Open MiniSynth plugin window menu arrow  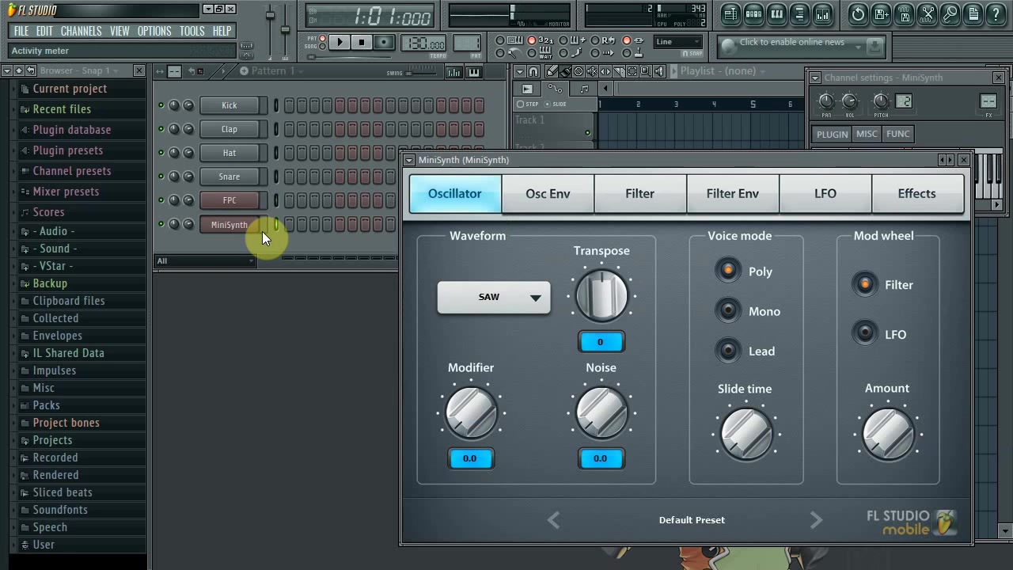tap(409, 160)
